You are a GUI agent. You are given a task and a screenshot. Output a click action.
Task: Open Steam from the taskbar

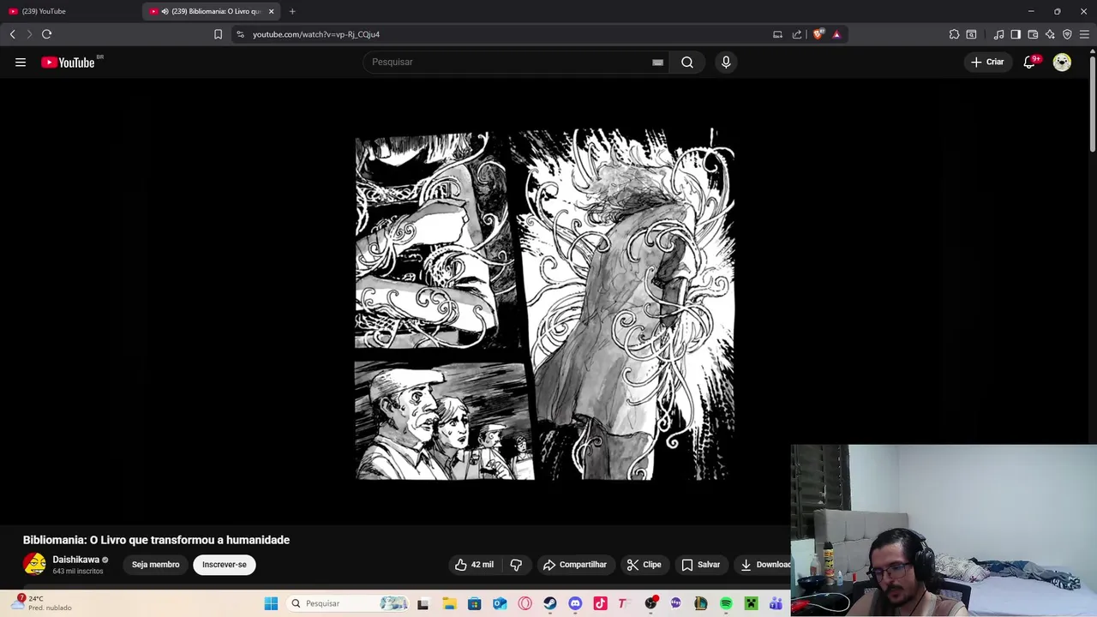point(550,603)
